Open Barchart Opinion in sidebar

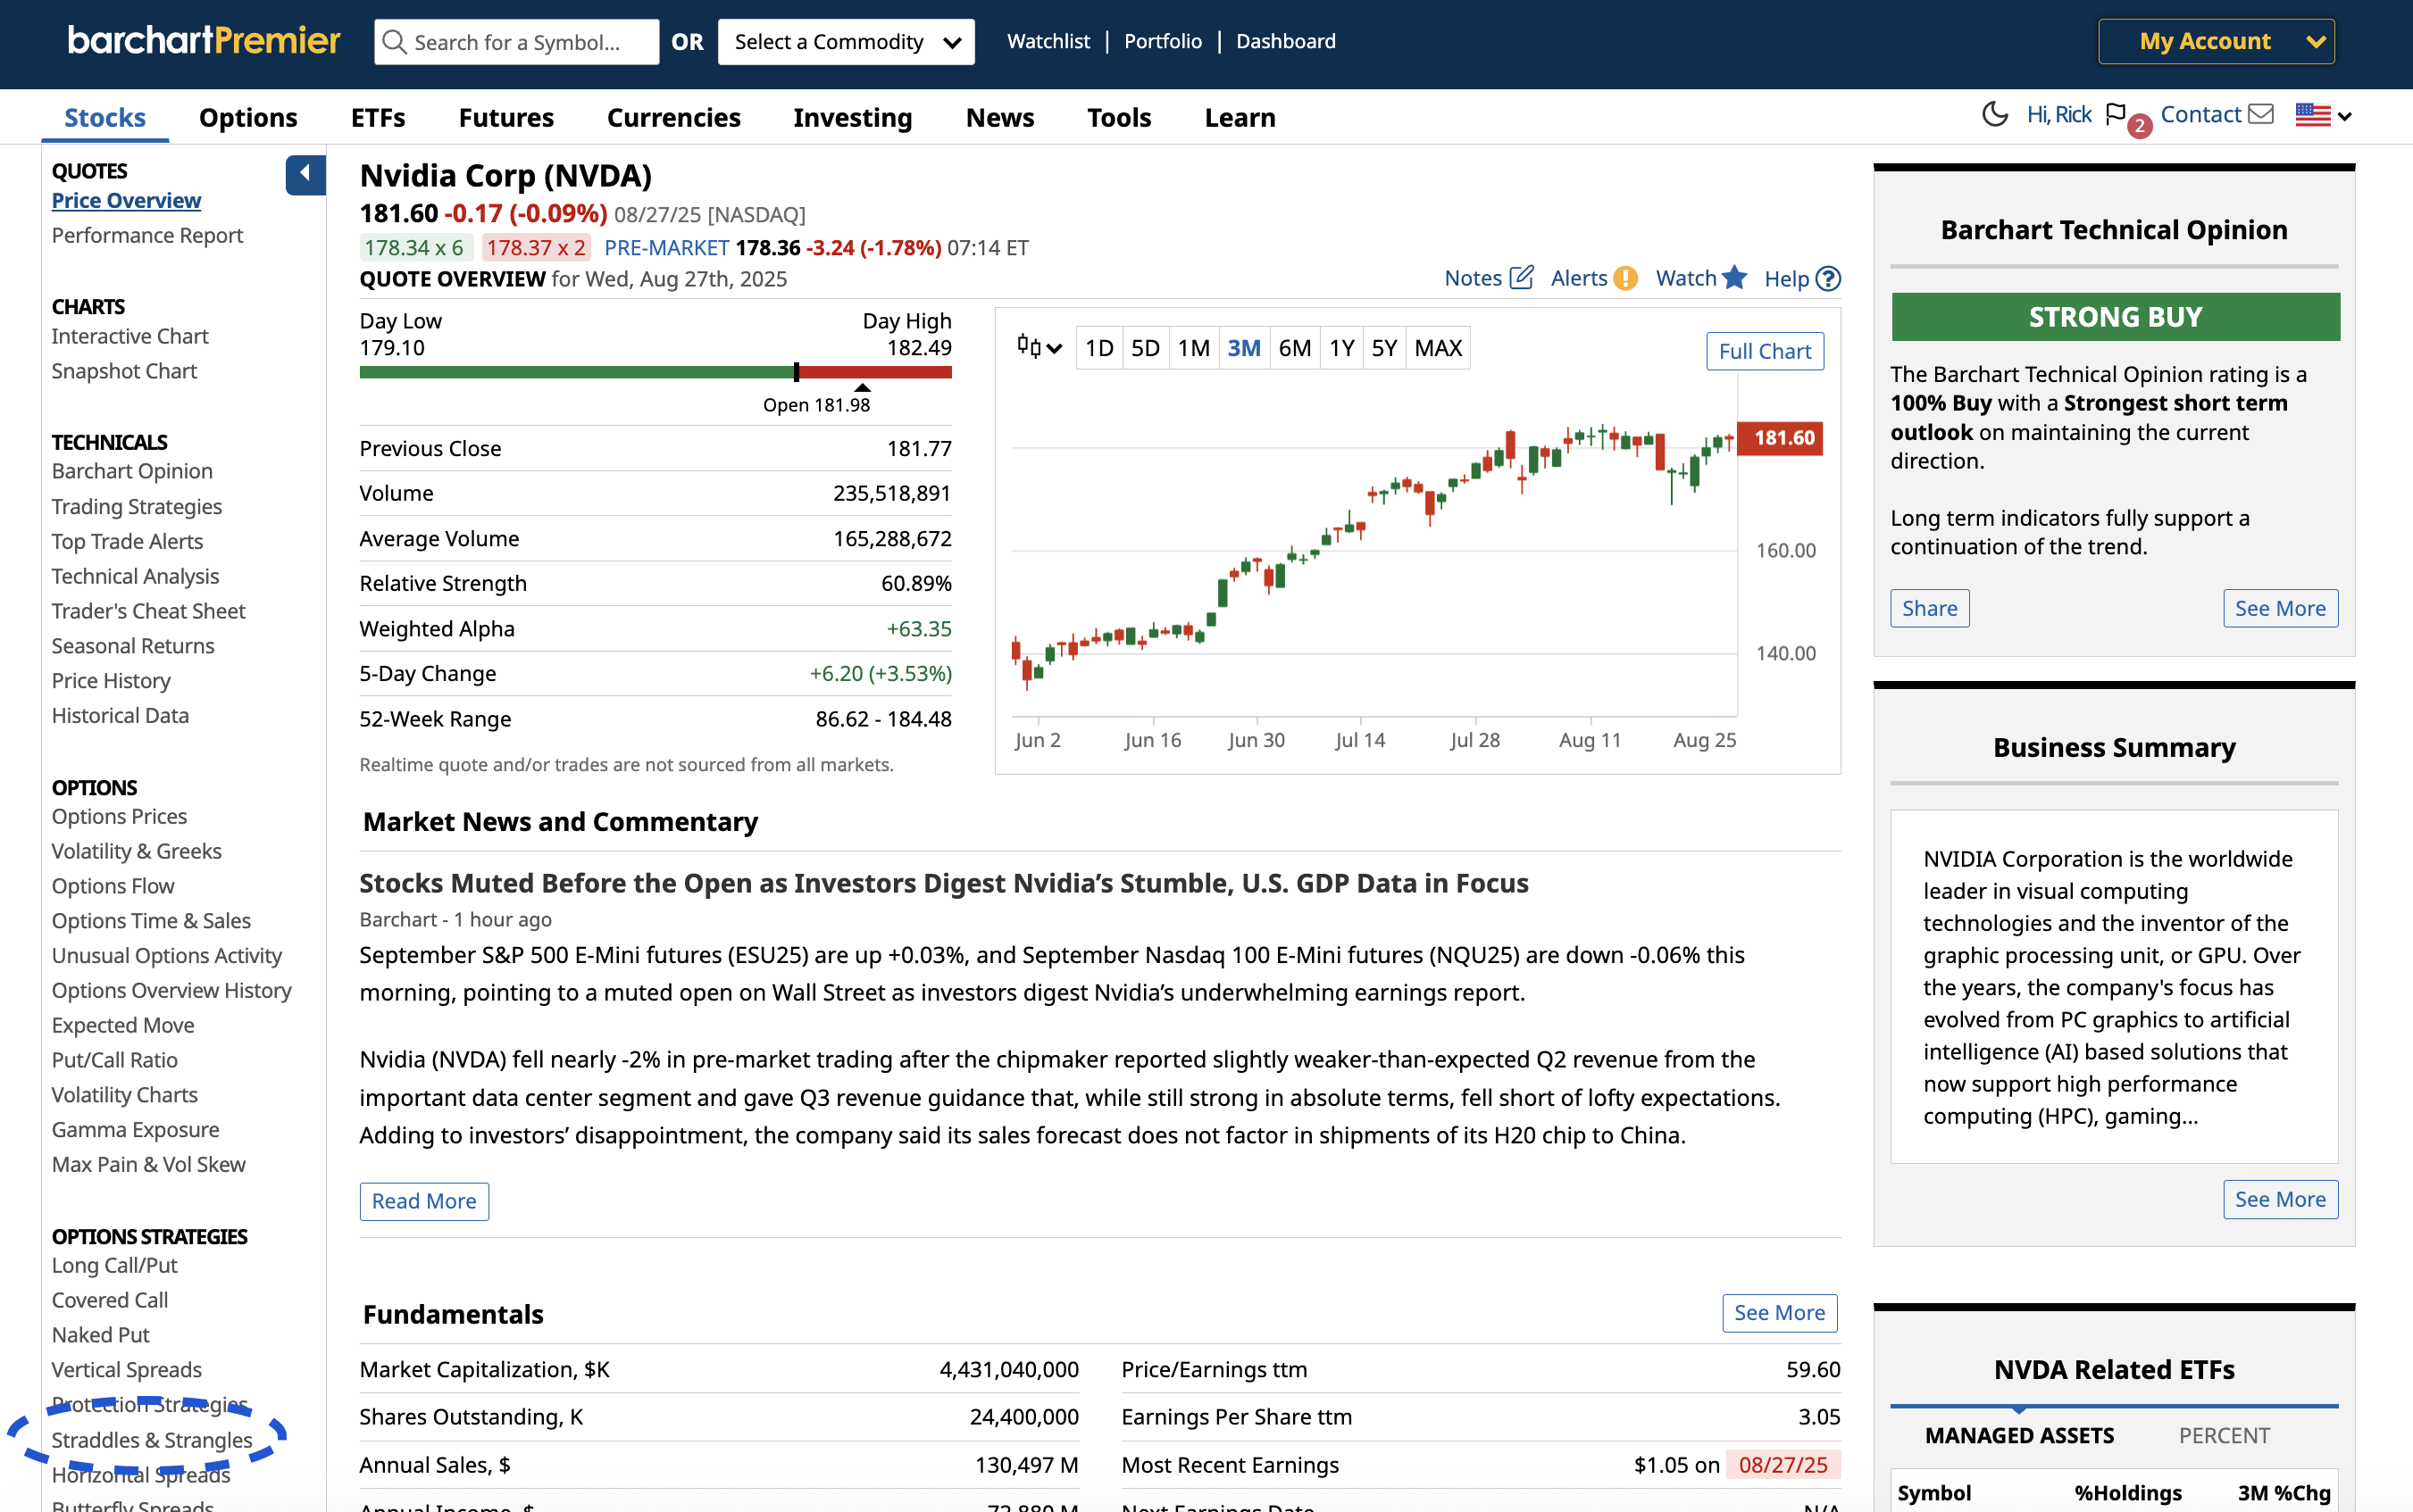coord(132,471)
